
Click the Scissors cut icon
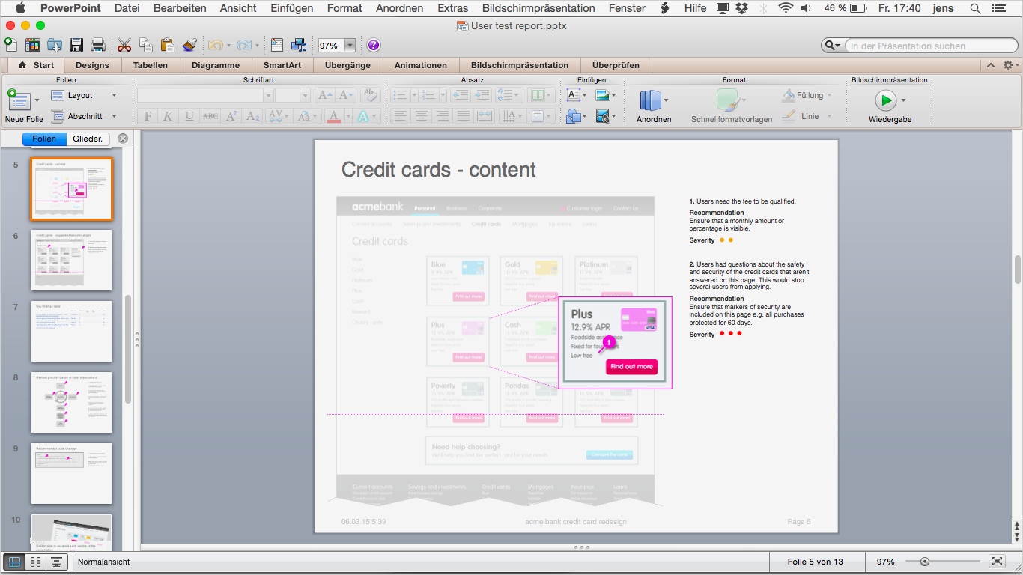(124, 45)
